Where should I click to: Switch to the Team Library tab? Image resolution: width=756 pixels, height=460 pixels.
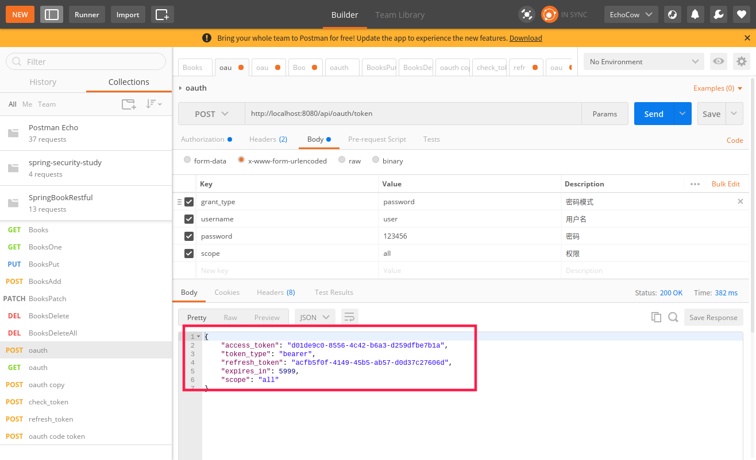coord(400,15)
